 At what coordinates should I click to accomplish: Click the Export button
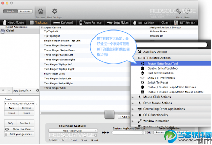[26, 113]
